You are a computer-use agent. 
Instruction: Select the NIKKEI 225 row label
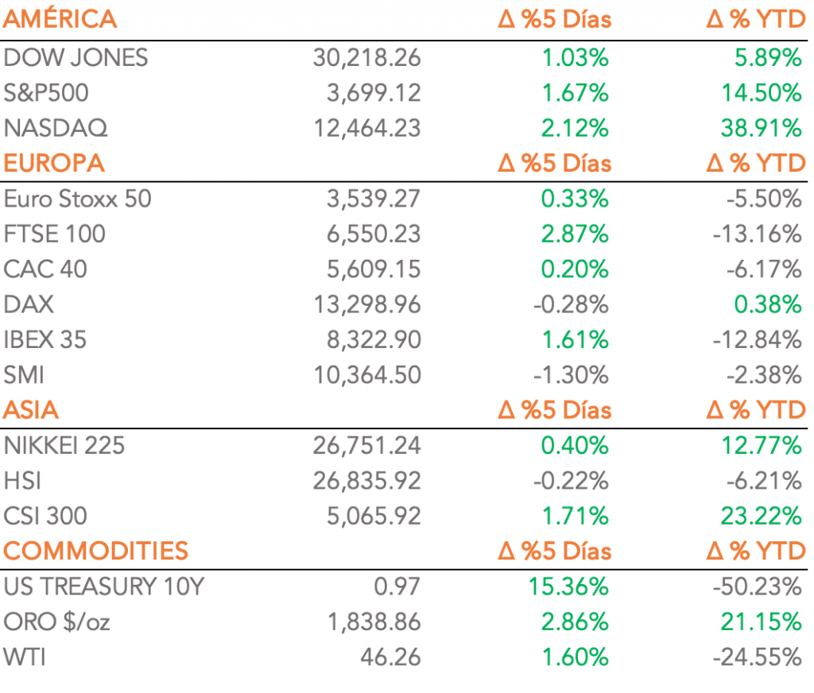click(x=64, y=446)
